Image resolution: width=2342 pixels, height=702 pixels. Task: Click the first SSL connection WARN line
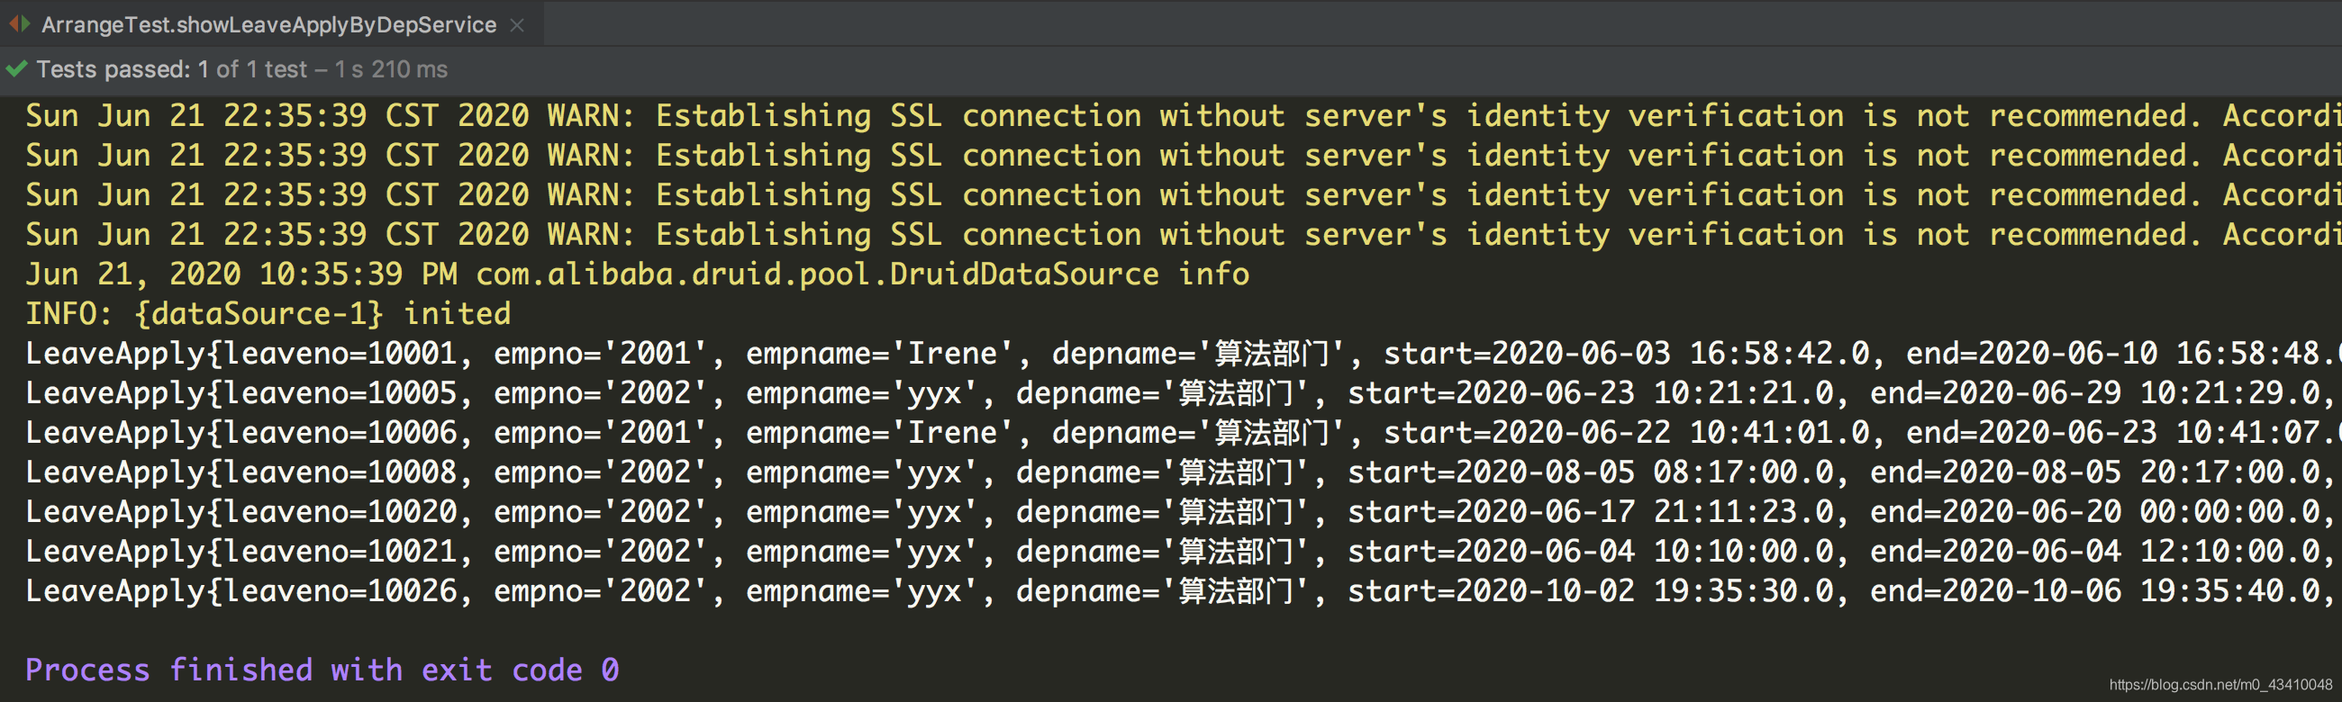(1183, 116)
